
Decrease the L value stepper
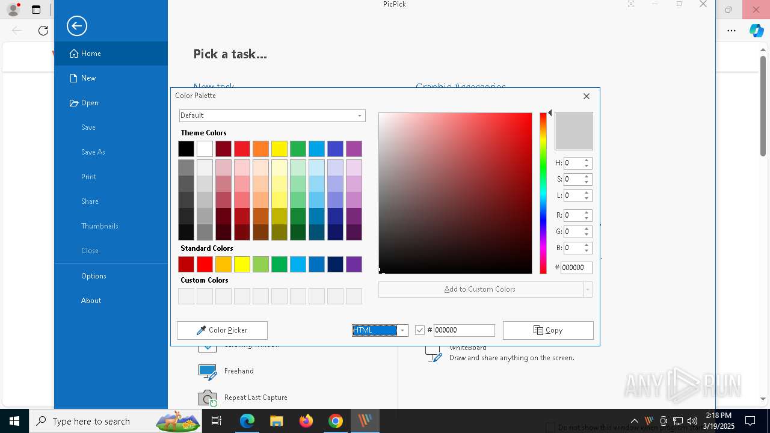[x=587, y=198]
